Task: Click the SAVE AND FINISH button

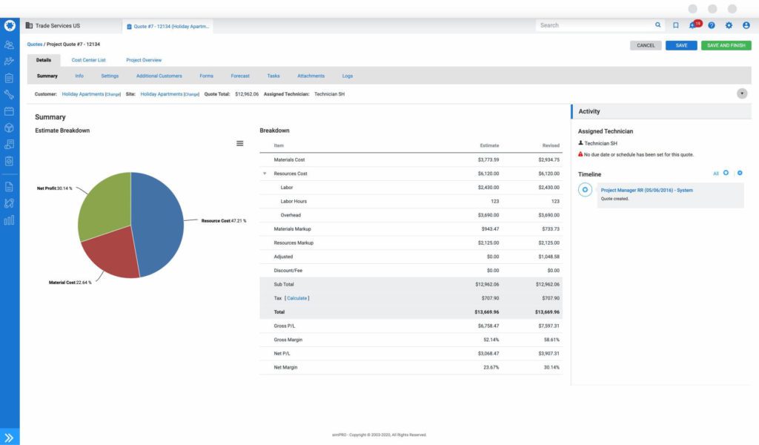Action: click(727, 44)
